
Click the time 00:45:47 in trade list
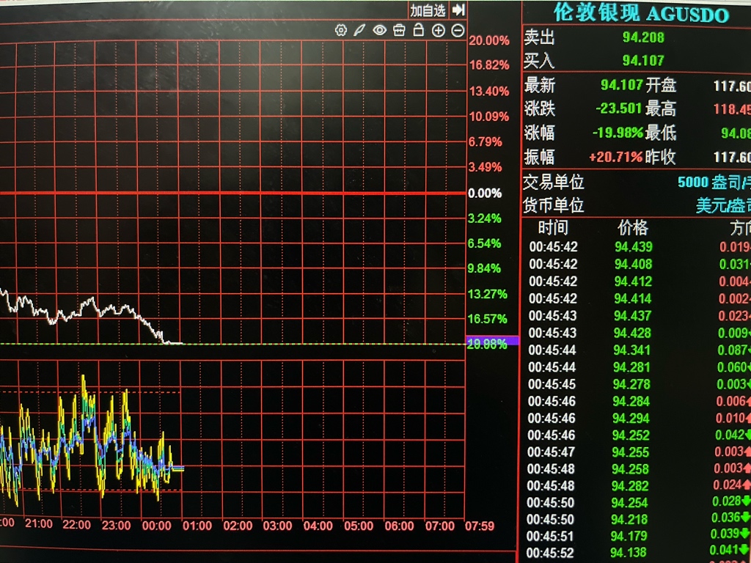point(551,452)
